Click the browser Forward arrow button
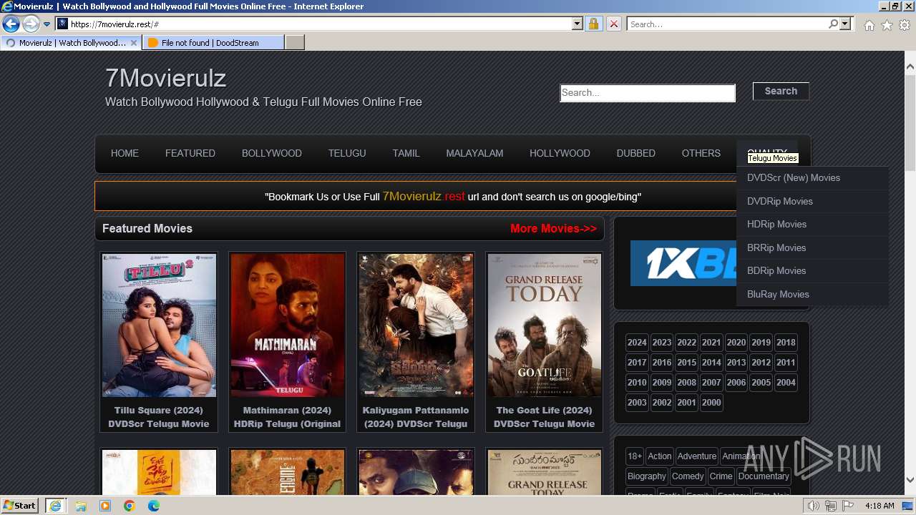This screenshot has height=515, width=916. point(31,24)
